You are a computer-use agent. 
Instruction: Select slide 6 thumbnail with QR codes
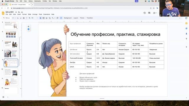tap(11, 35)
